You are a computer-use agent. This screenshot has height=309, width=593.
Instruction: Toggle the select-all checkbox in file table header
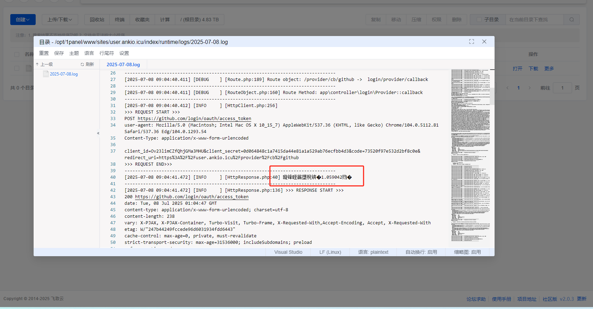tap(17, 54)
